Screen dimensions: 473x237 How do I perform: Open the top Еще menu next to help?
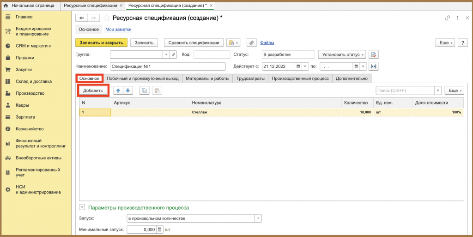point(445,43)
